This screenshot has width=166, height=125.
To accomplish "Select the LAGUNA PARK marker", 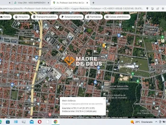I will [160, 51].
